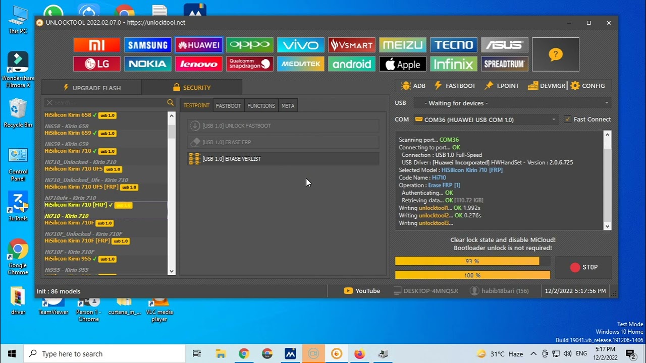Select the ASUS brand icon

[x=505, y=45]
